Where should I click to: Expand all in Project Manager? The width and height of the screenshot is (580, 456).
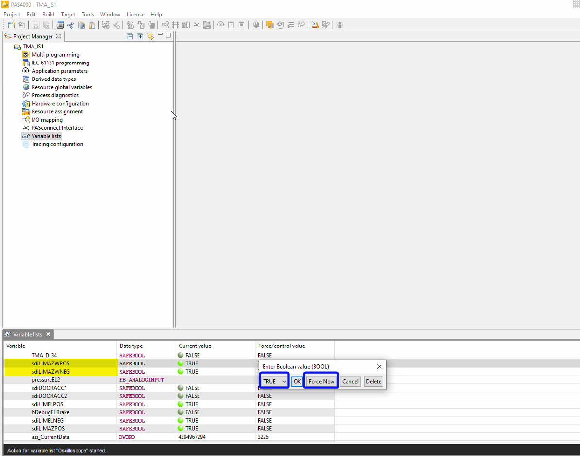140,36
